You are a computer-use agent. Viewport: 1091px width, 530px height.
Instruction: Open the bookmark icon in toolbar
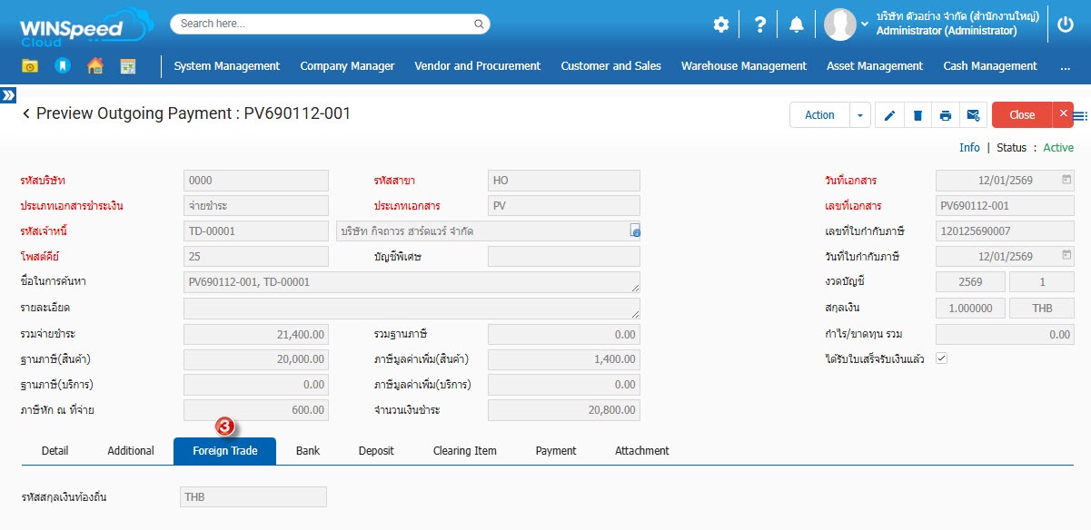pos(63,66)
